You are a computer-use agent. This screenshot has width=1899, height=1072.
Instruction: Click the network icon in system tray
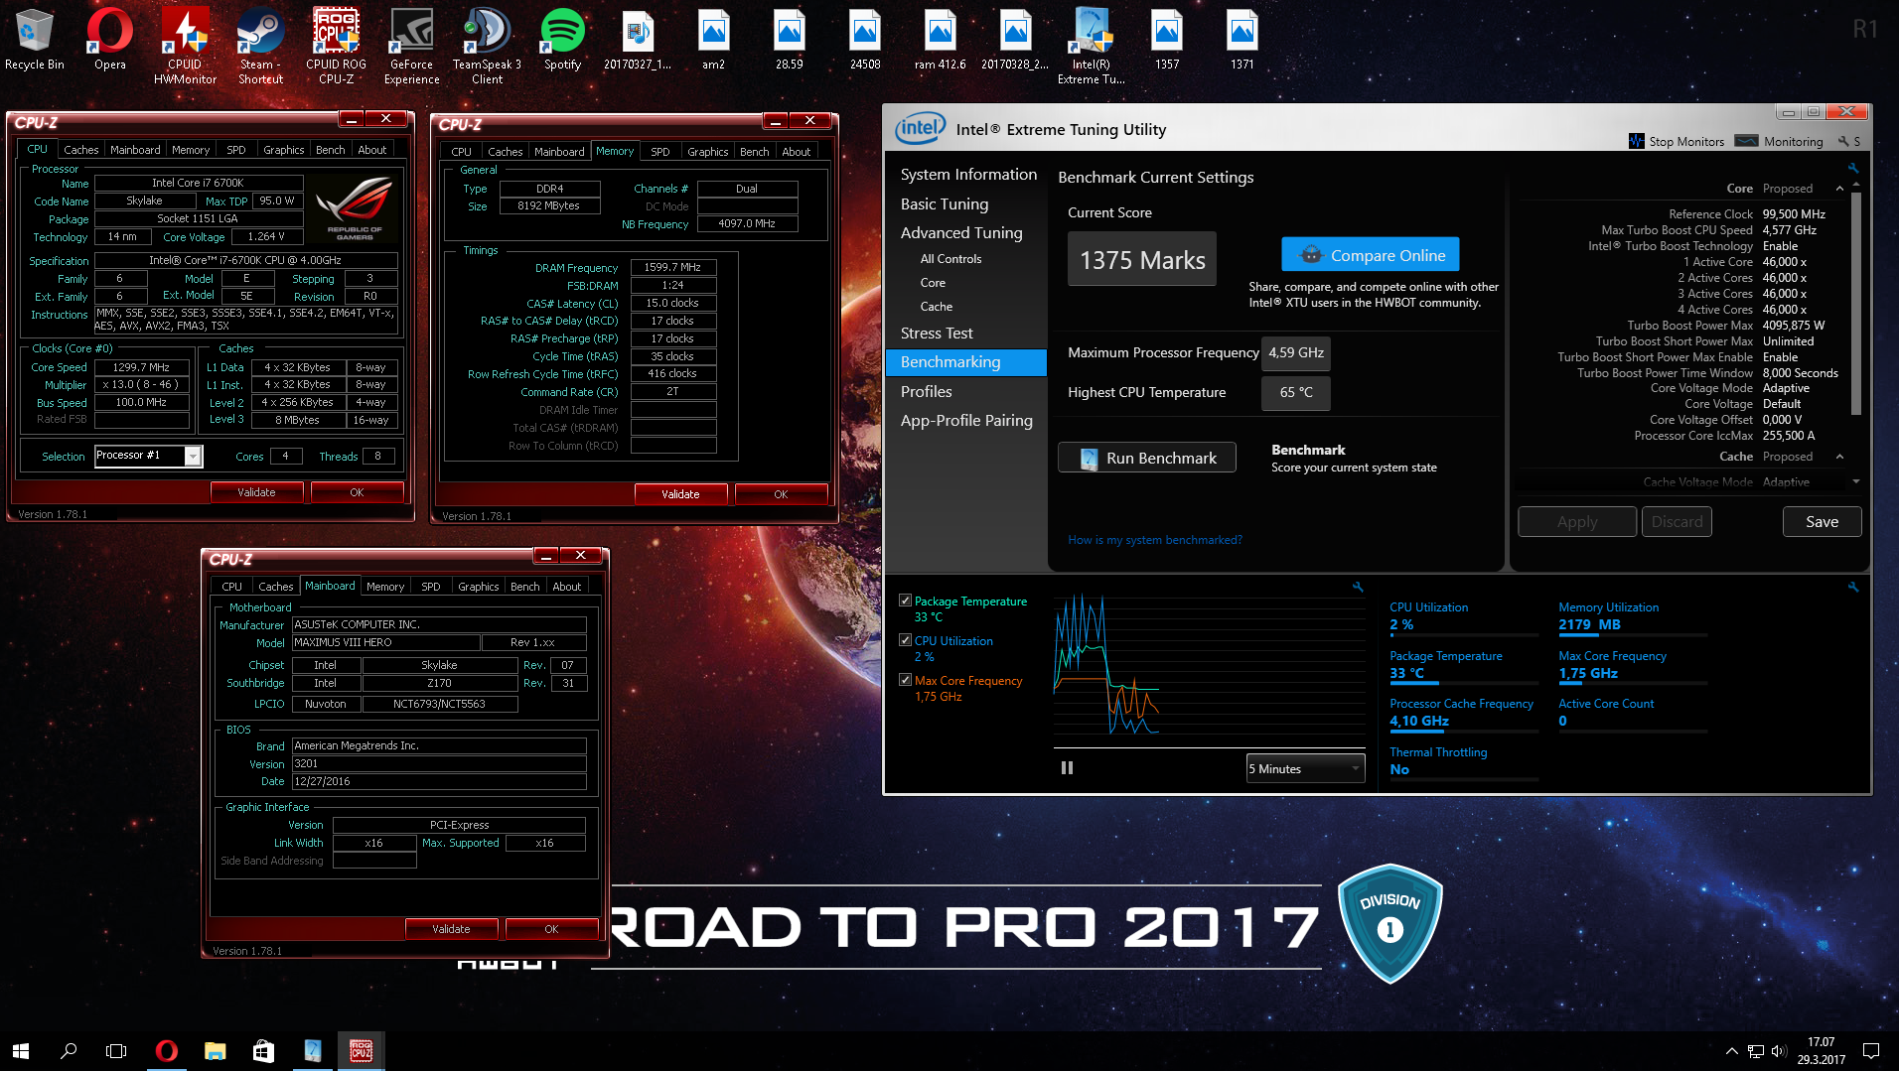1755,1050
